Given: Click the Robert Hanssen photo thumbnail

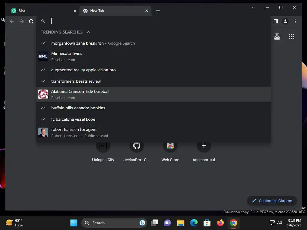Looking at the screenshot, I should tap(43, 132).
